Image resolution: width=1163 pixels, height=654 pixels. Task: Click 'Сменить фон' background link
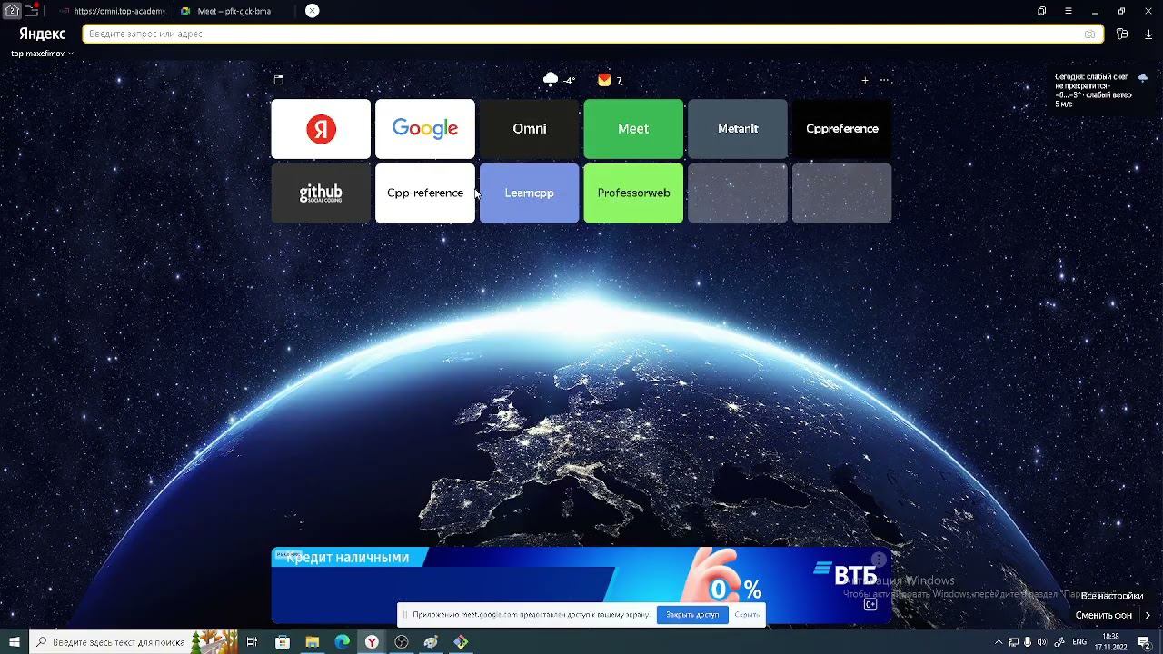point(1104,615)
